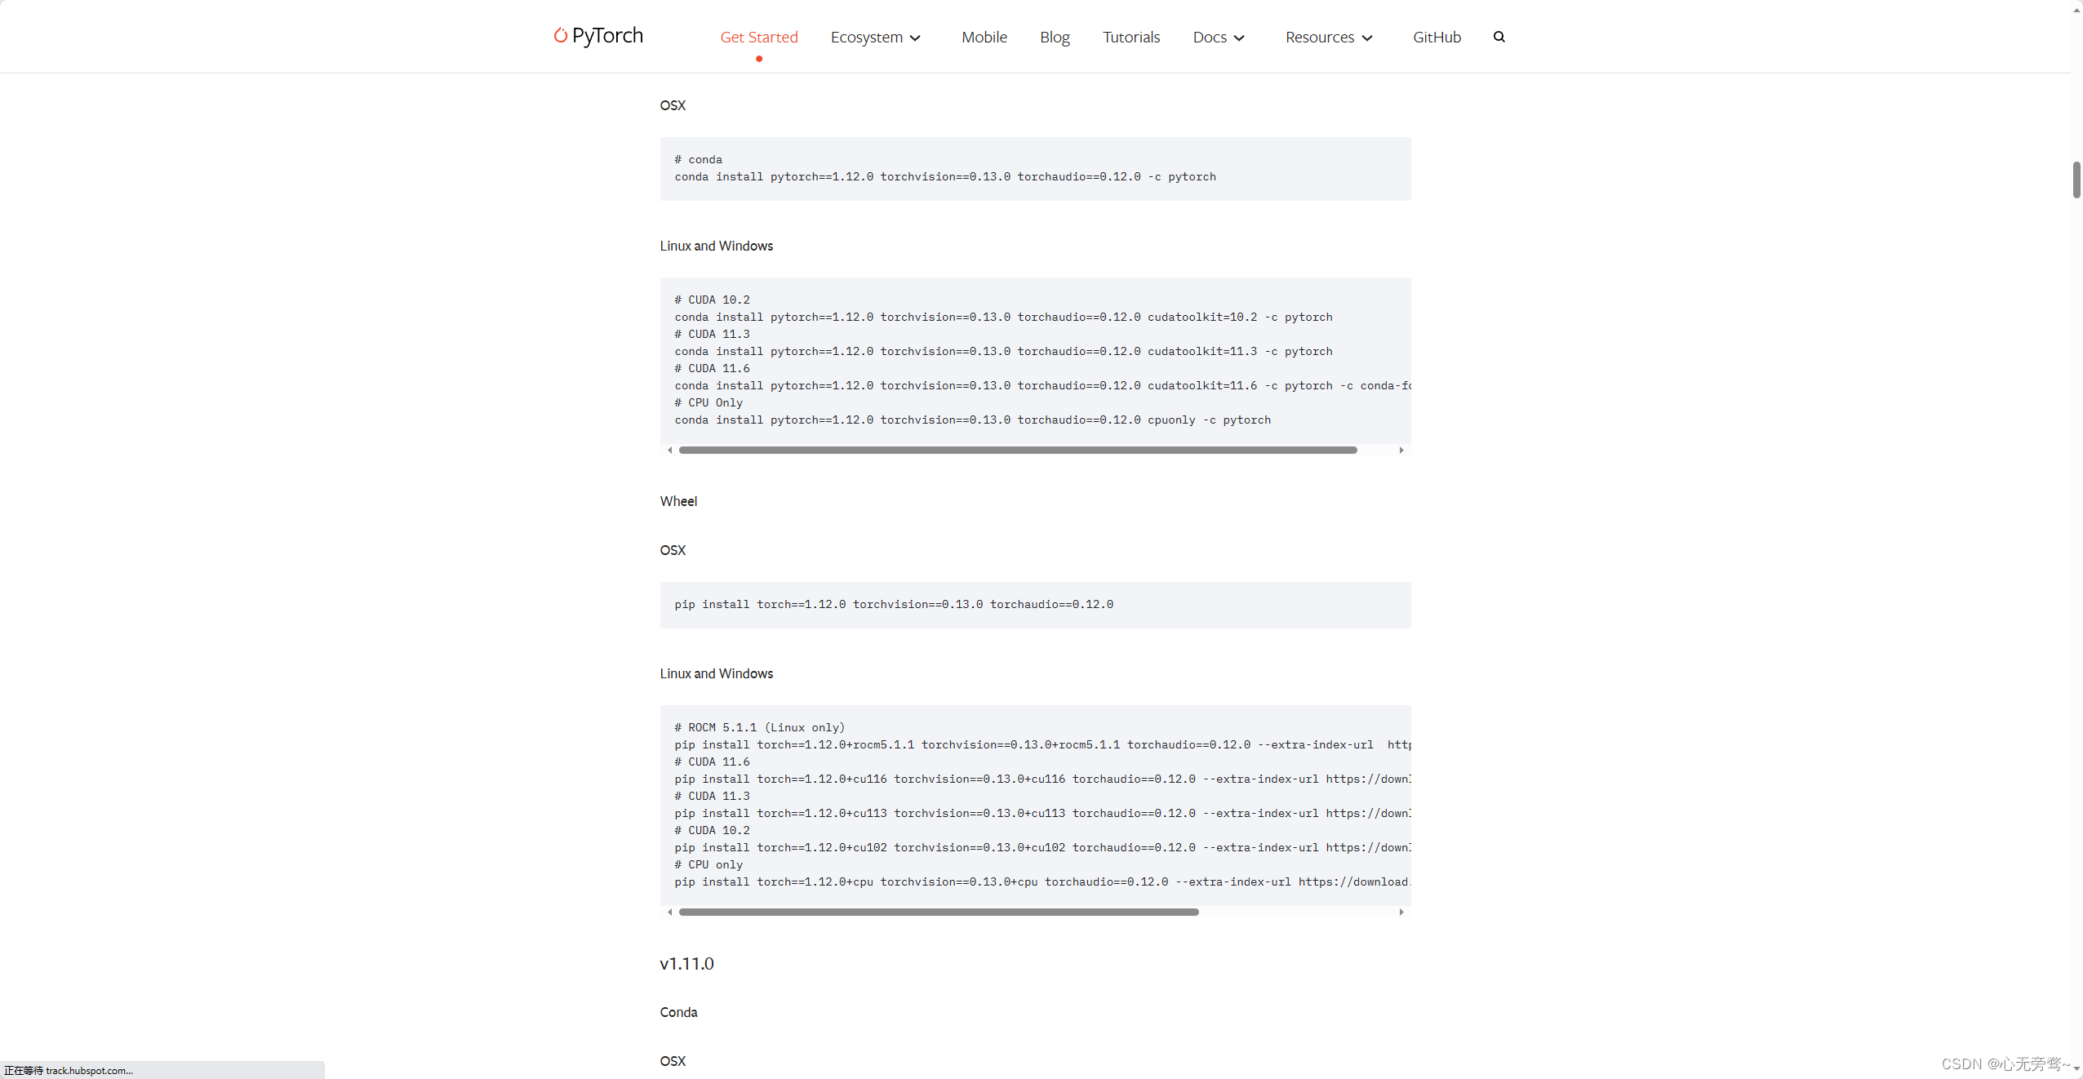Click the '# CPU only' pip comment

pos(708,864)
